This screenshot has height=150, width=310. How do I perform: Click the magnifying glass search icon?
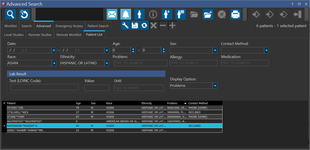point(11,14)
